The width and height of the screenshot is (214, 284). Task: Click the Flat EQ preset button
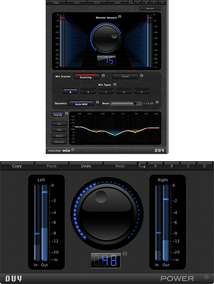[59, 130]
